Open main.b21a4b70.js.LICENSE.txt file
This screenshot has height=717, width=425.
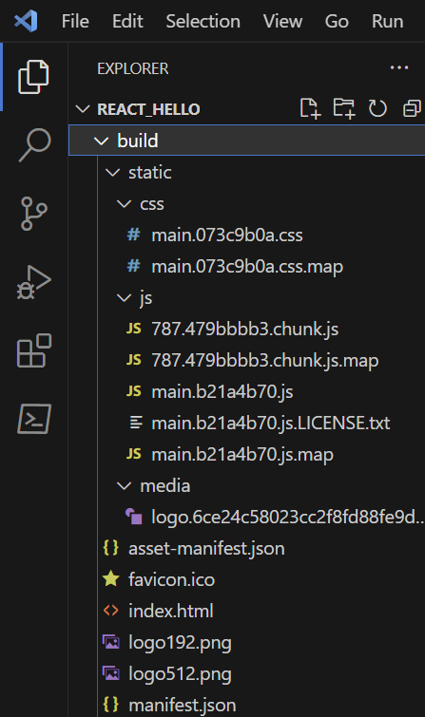pos(271,423)
